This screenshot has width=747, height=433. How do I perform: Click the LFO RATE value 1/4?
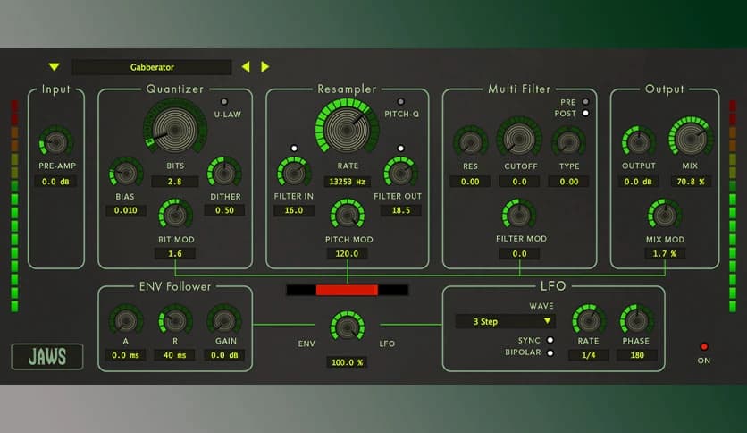(x=588, y=355)
